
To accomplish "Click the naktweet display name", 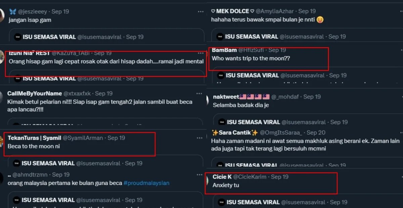I will (226, 97).
